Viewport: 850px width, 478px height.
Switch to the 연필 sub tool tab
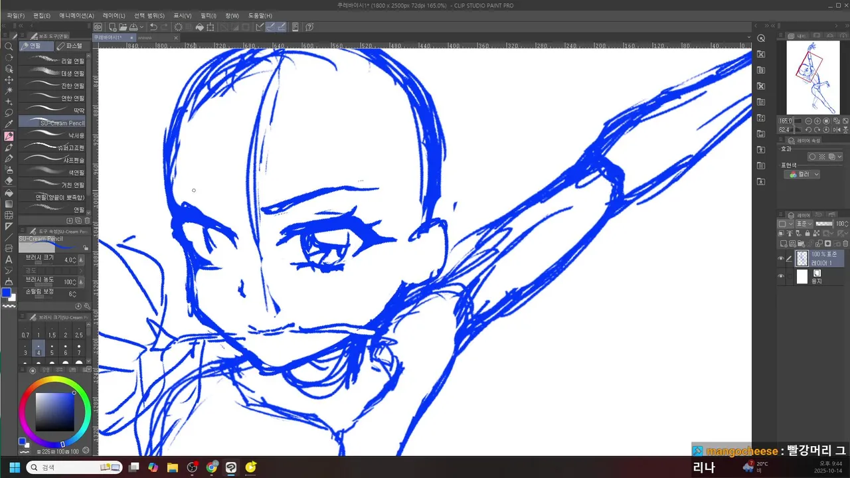pos(35,46)
